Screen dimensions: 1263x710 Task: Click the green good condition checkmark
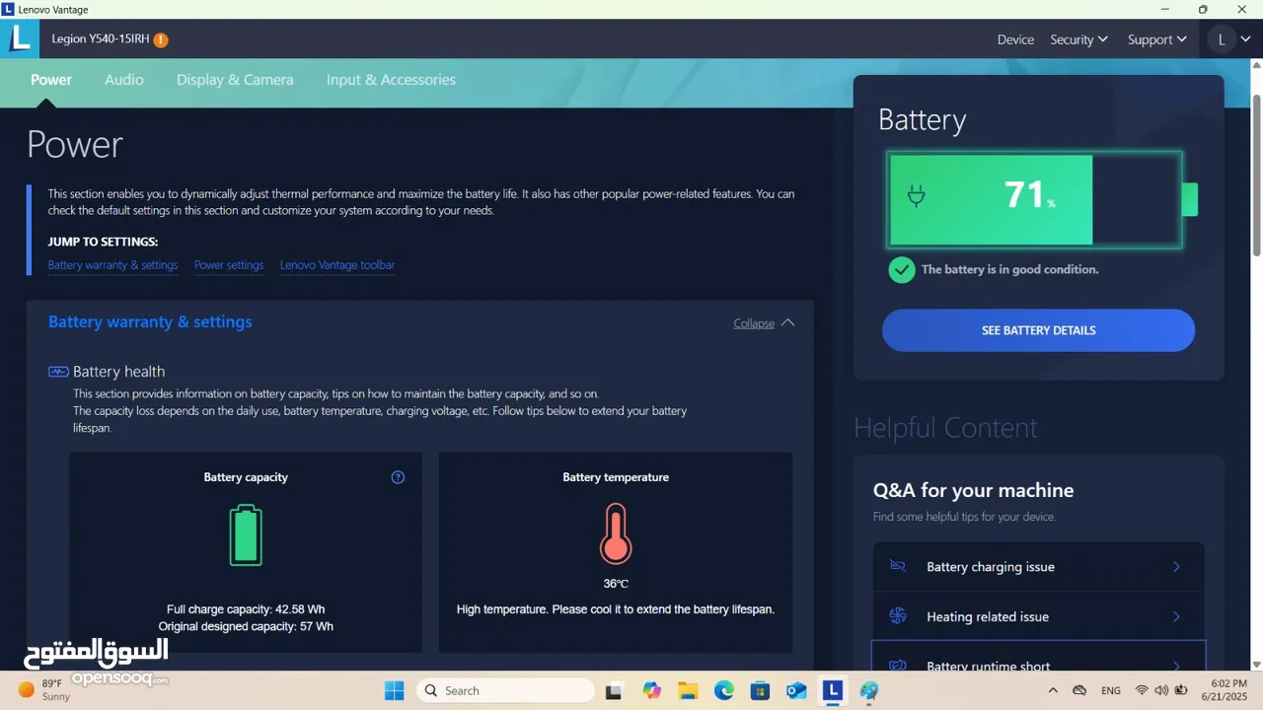[x=902, y=269]
